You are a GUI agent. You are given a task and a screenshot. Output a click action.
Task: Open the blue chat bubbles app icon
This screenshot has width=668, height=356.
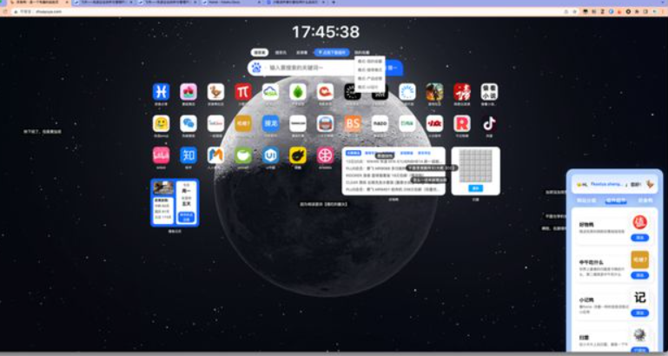click(188, 123)
